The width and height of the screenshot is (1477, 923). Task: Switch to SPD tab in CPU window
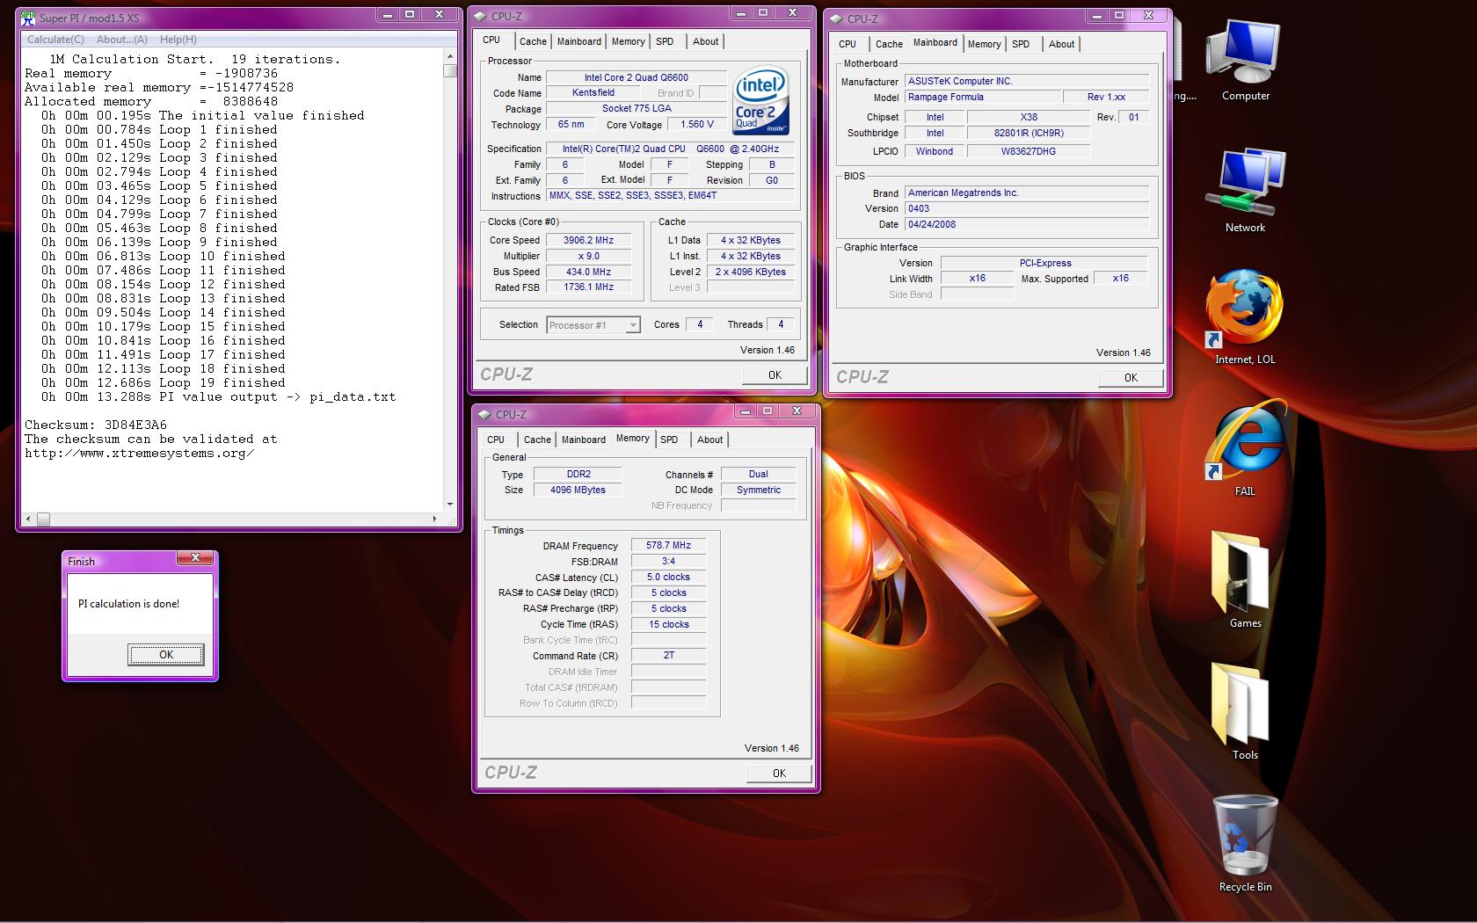coord(665,41)
